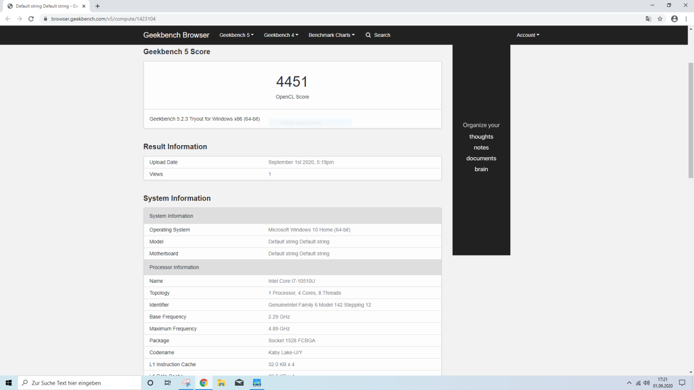Reload the Geekbench page
694x390 pixels.
click(x=31, y=18)
